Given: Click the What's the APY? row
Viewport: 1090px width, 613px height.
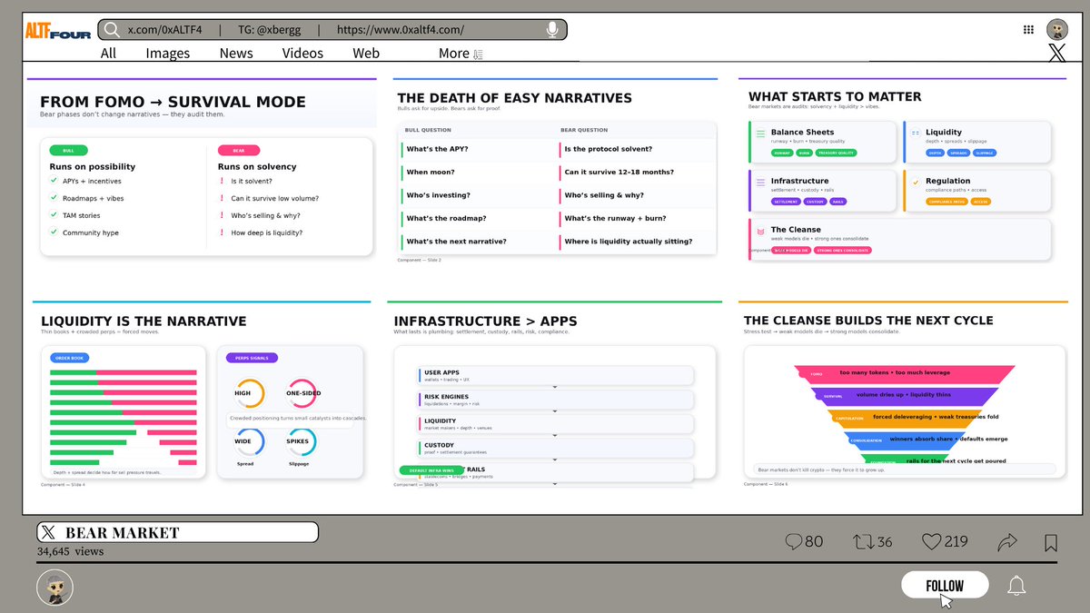Looking at the screenshot, I should 478,149.
